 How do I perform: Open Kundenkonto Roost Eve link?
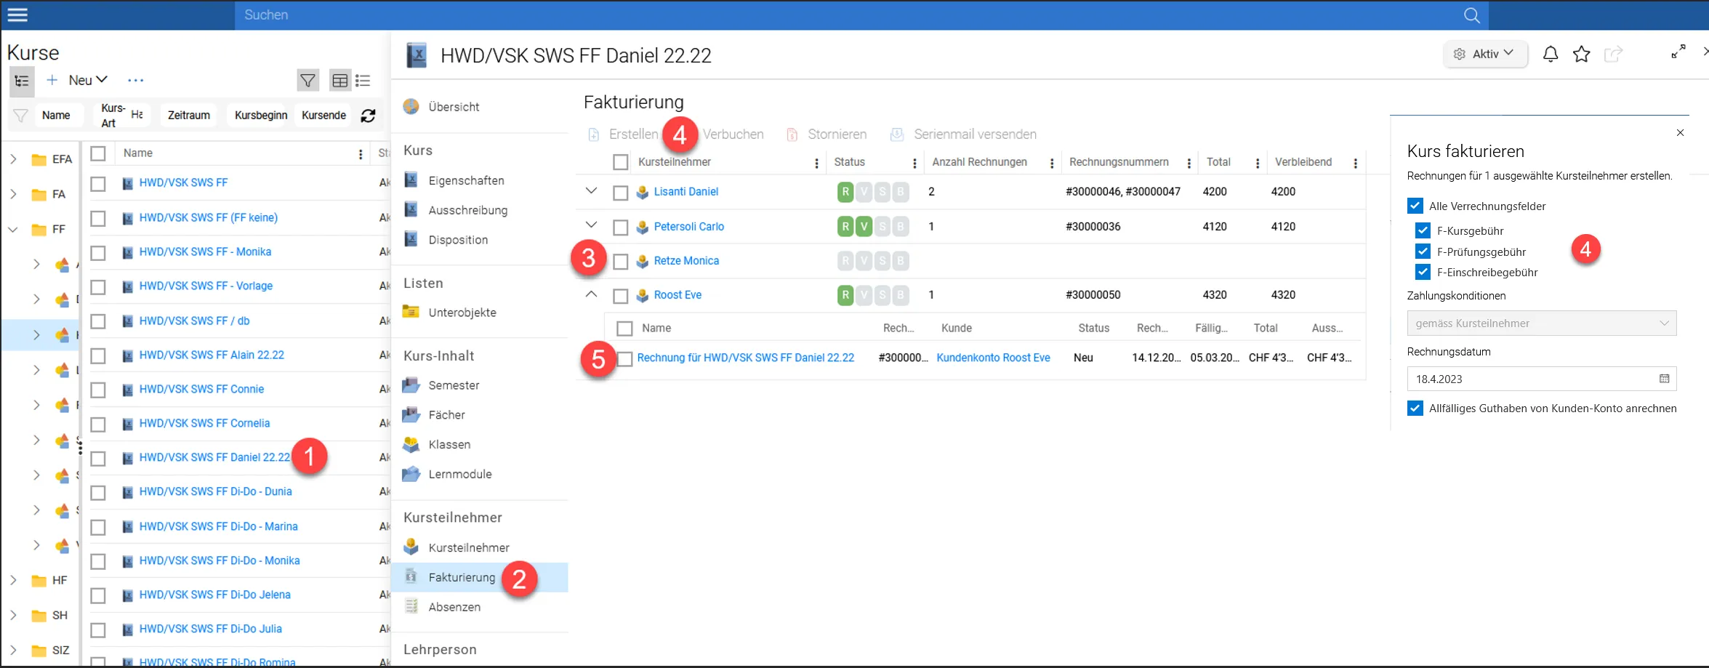(993, 358)
